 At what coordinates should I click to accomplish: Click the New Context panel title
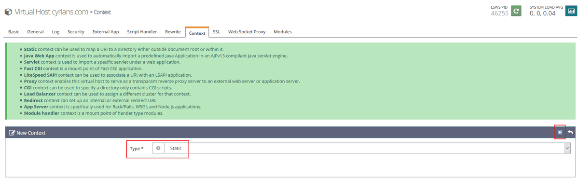(31, 133)
